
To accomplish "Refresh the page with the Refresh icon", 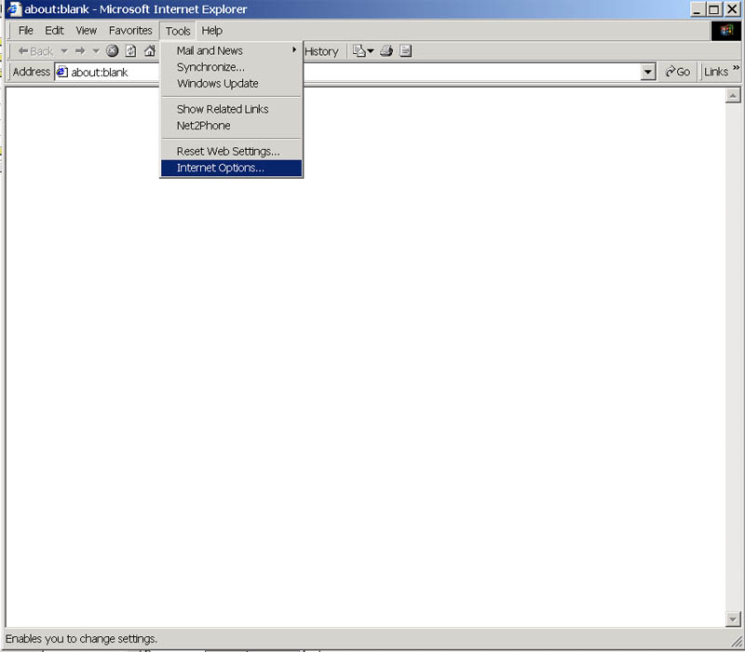I will (x=130, y=51).
